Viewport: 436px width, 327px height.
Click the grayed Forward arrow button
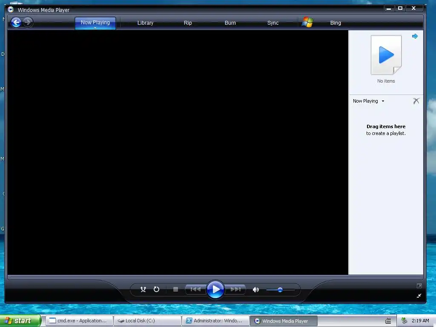pos(28,22)
